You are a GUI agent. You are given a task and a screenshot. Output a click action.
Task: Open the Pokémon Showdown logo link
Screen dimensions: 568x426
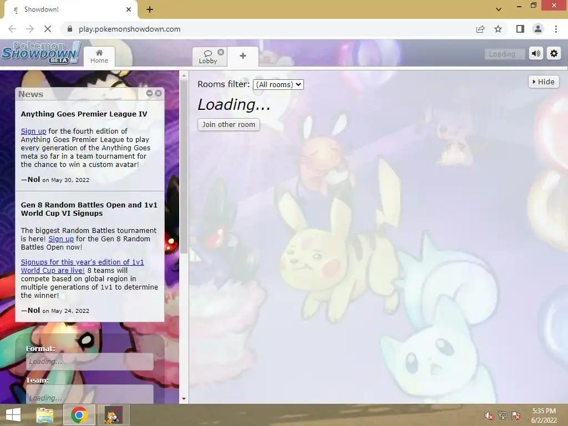(41, 53)
